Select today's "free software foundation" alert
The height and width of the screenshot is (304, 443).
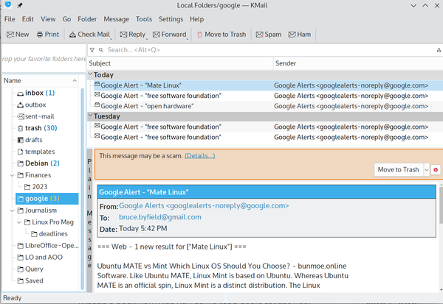(268, 96)
